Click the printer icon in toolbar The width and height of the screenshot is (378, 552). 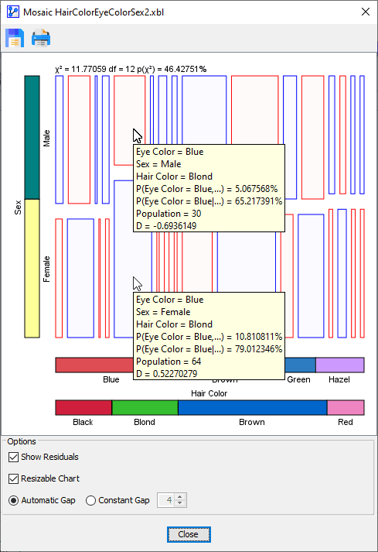coord(41,38)
